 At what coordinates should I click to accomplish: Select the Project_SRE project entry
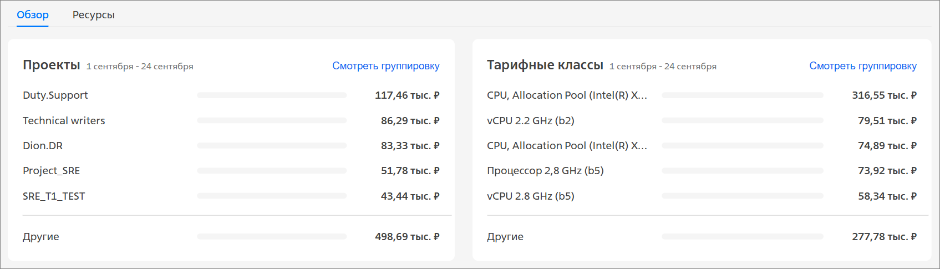click(x=231, y=171)
